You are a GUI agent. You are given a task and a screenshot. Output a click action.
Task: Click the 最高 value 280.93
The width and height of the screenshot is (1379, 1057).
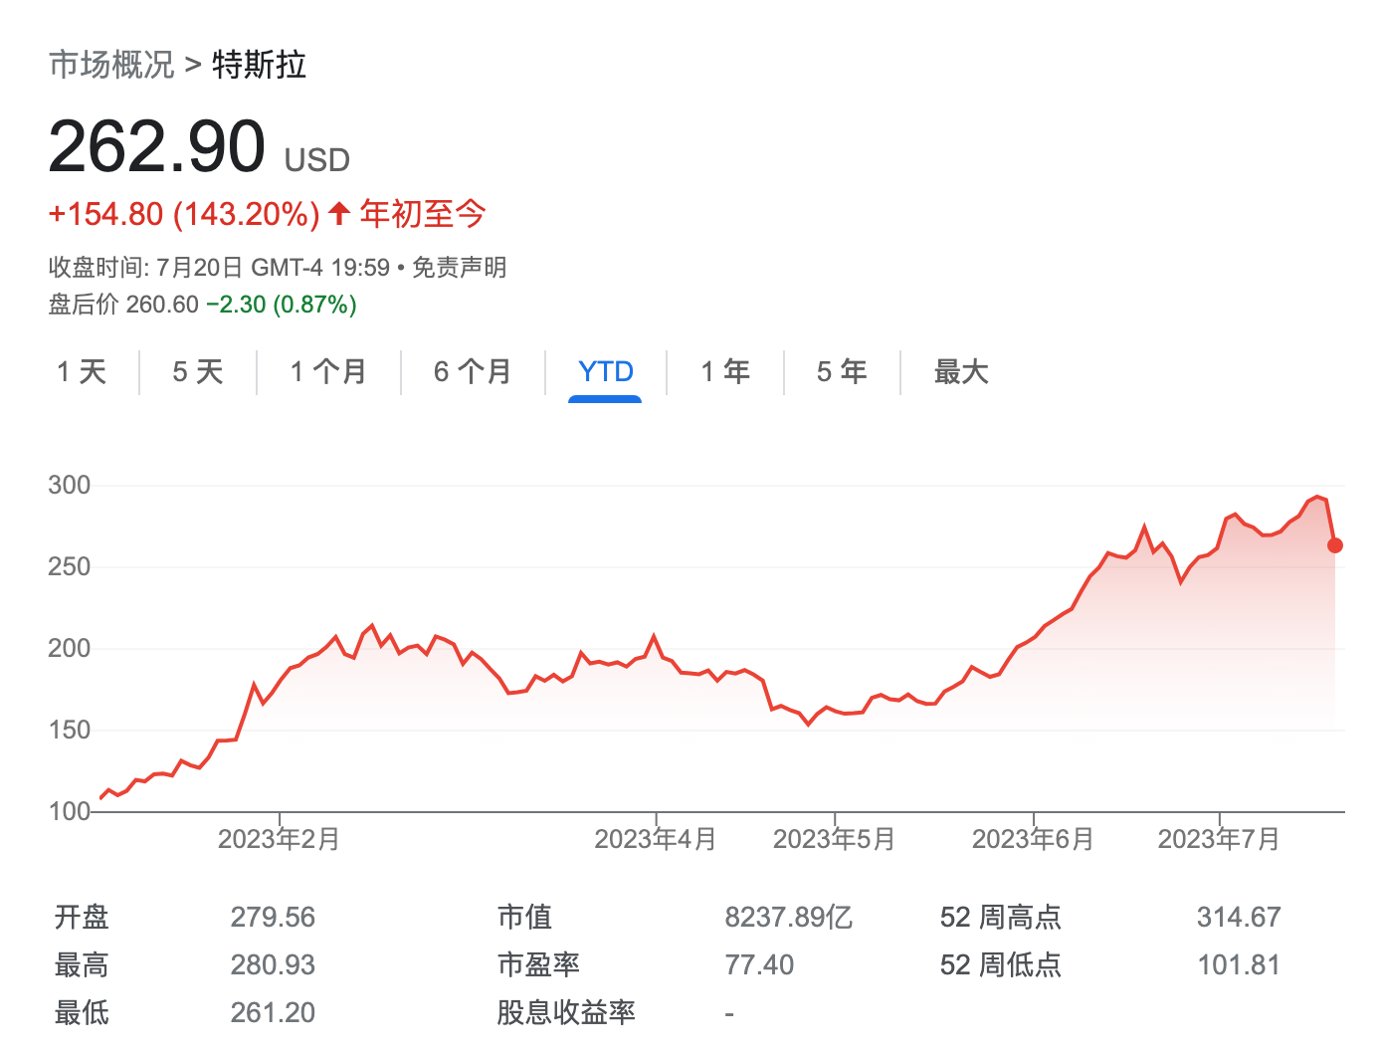click(x=273, y=964)
